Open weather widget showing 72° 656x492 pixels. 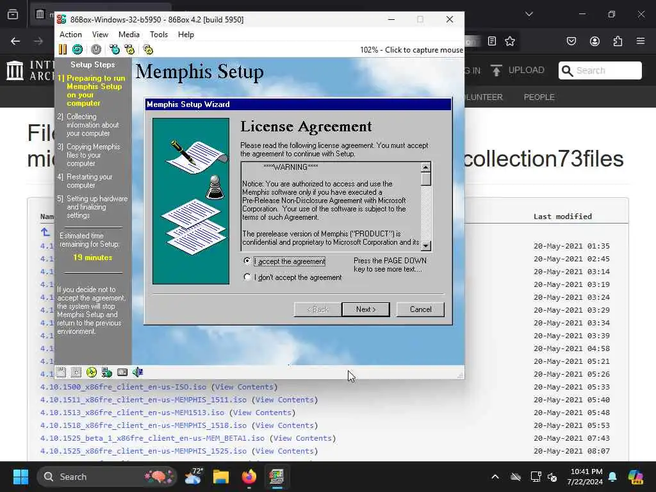(x=193, y=477)
